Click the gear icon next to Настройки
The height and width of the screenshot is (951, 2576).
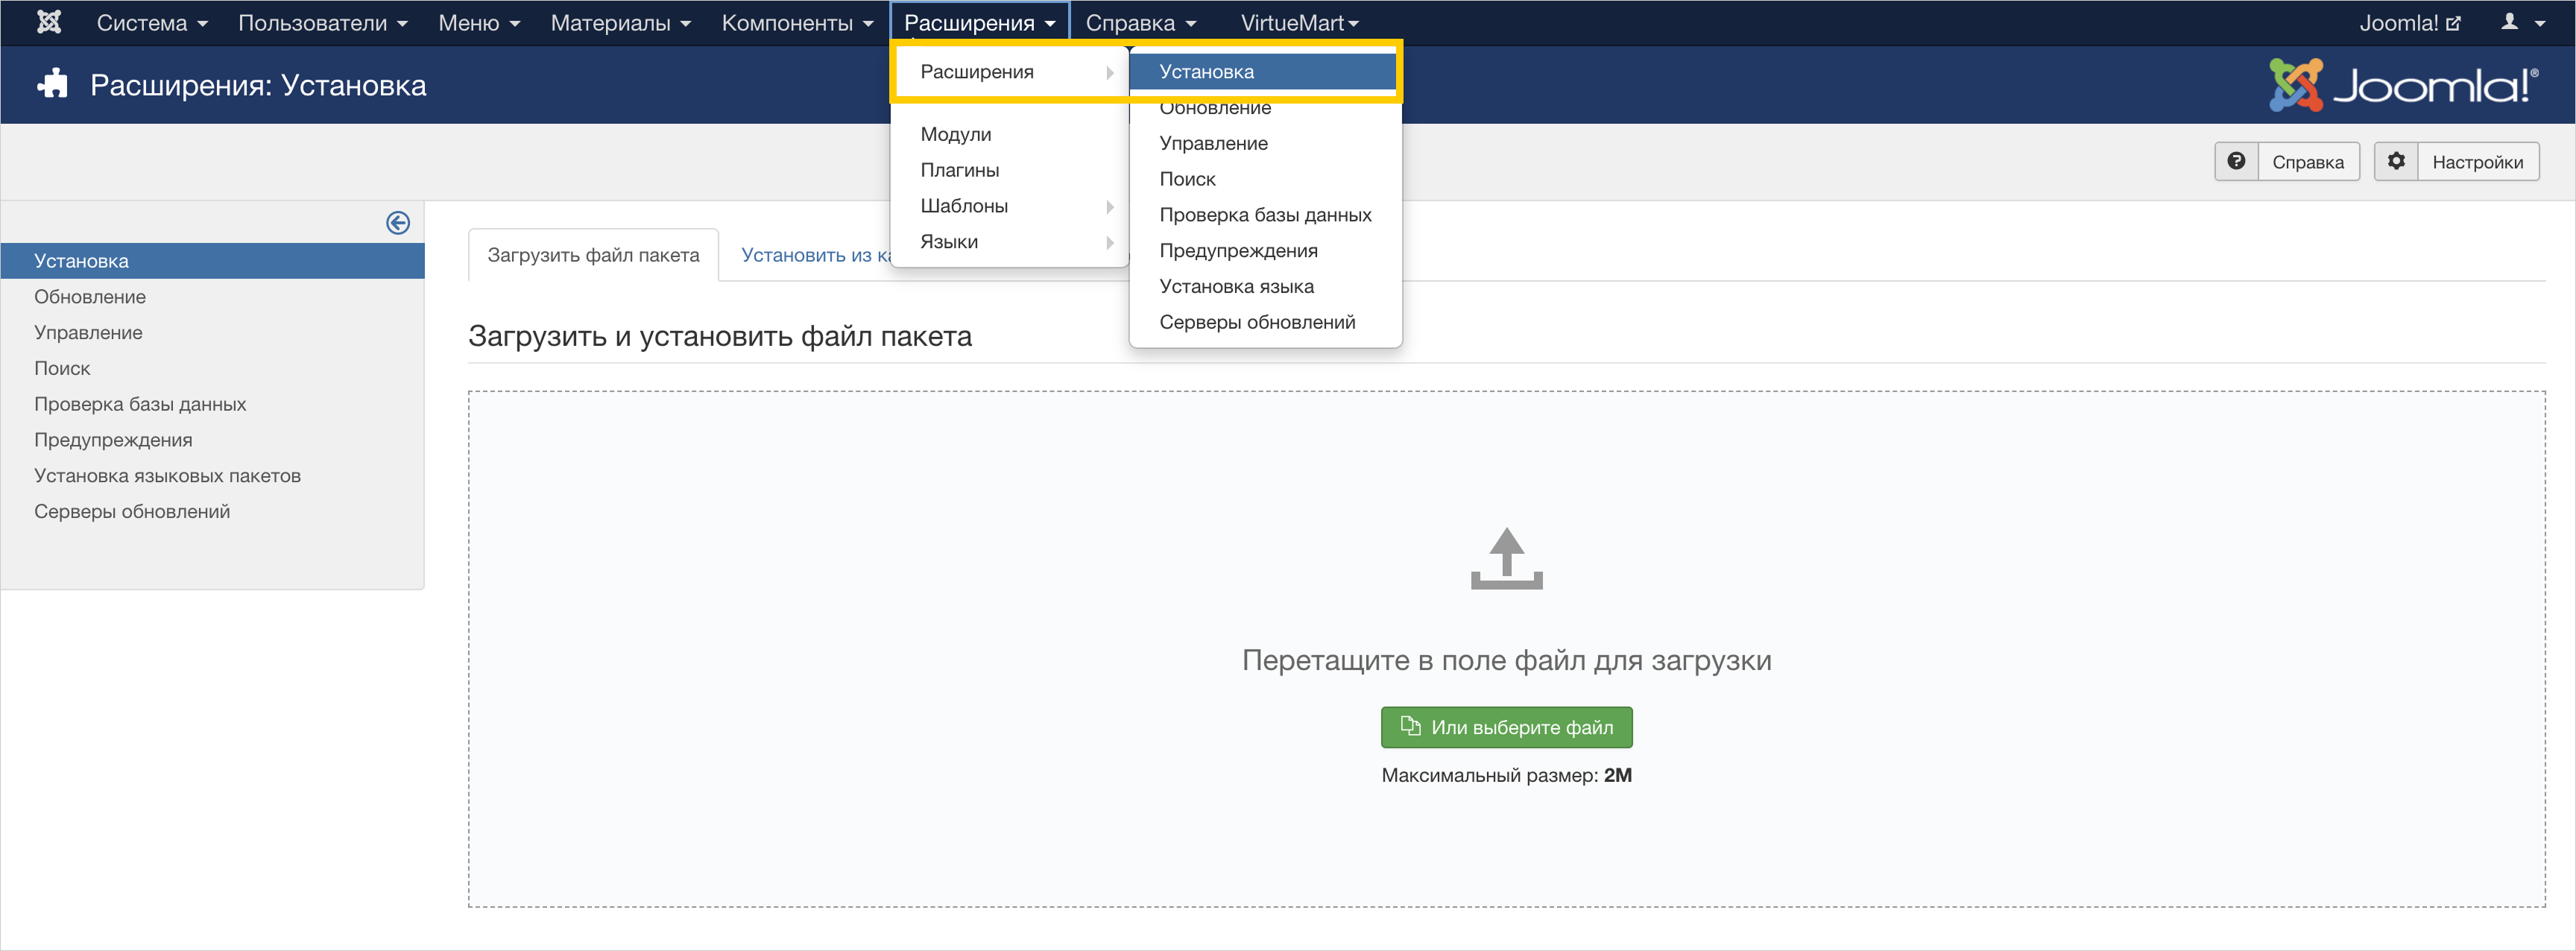(x=2396, y=161)
